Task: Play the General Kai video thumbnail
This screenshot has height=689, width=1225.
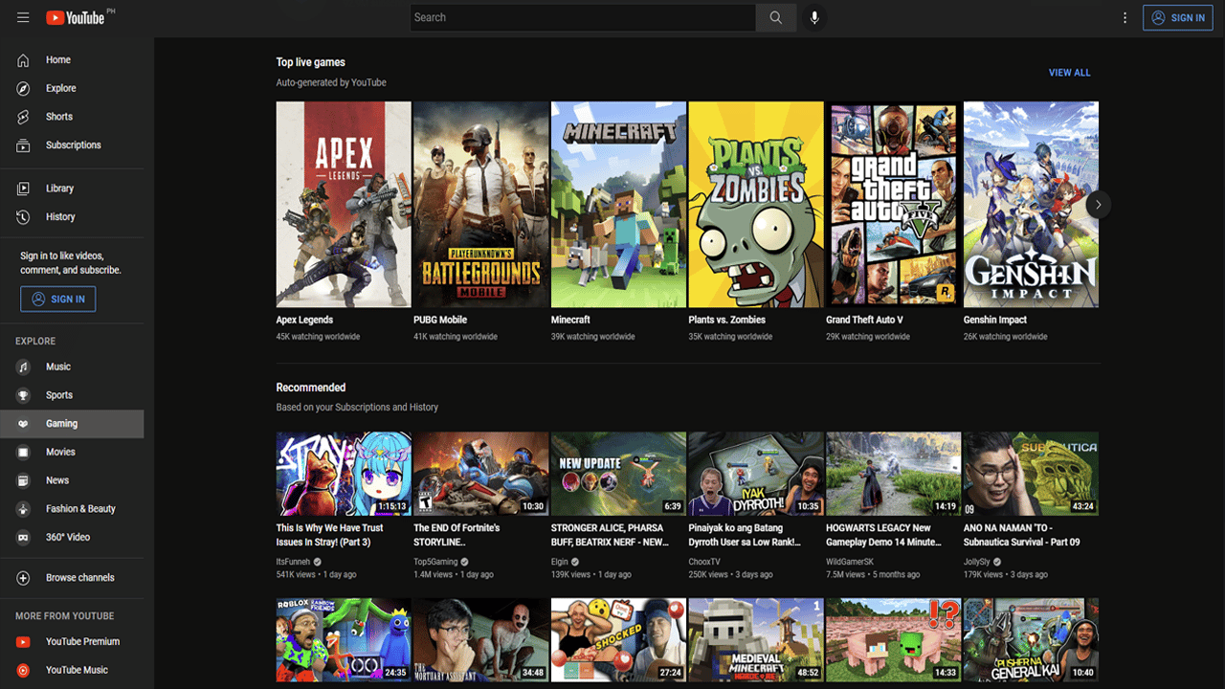Action: click(1031, 640)
